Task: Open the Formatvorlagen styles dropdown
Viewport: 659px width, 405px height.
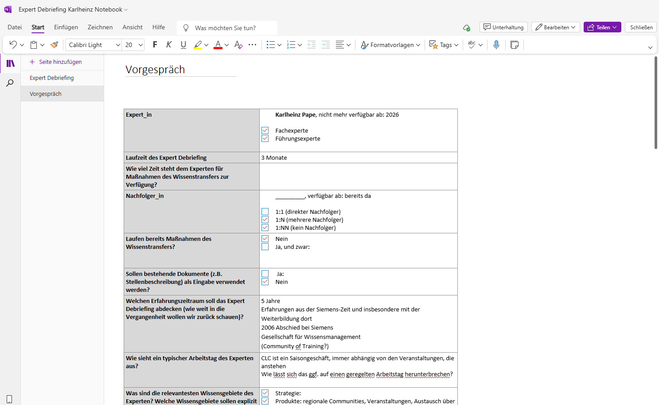Action: 390,45
